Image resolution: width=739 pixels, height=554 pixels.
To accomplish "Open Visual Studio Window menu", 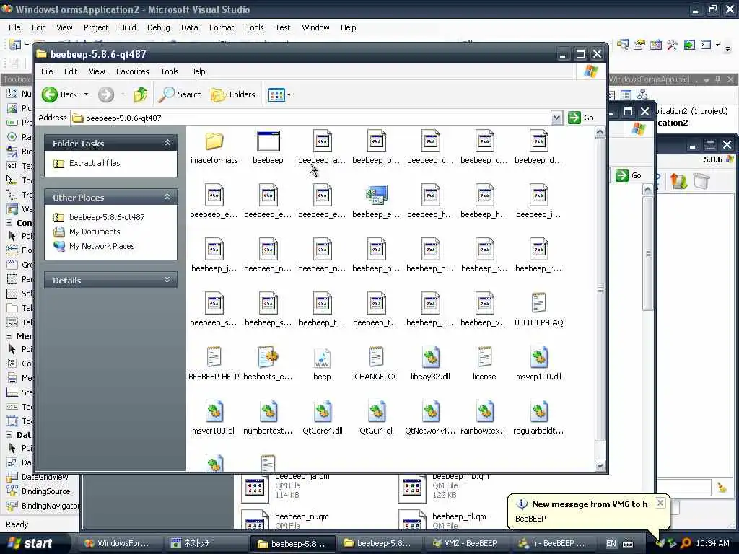I will click(315, 28).
